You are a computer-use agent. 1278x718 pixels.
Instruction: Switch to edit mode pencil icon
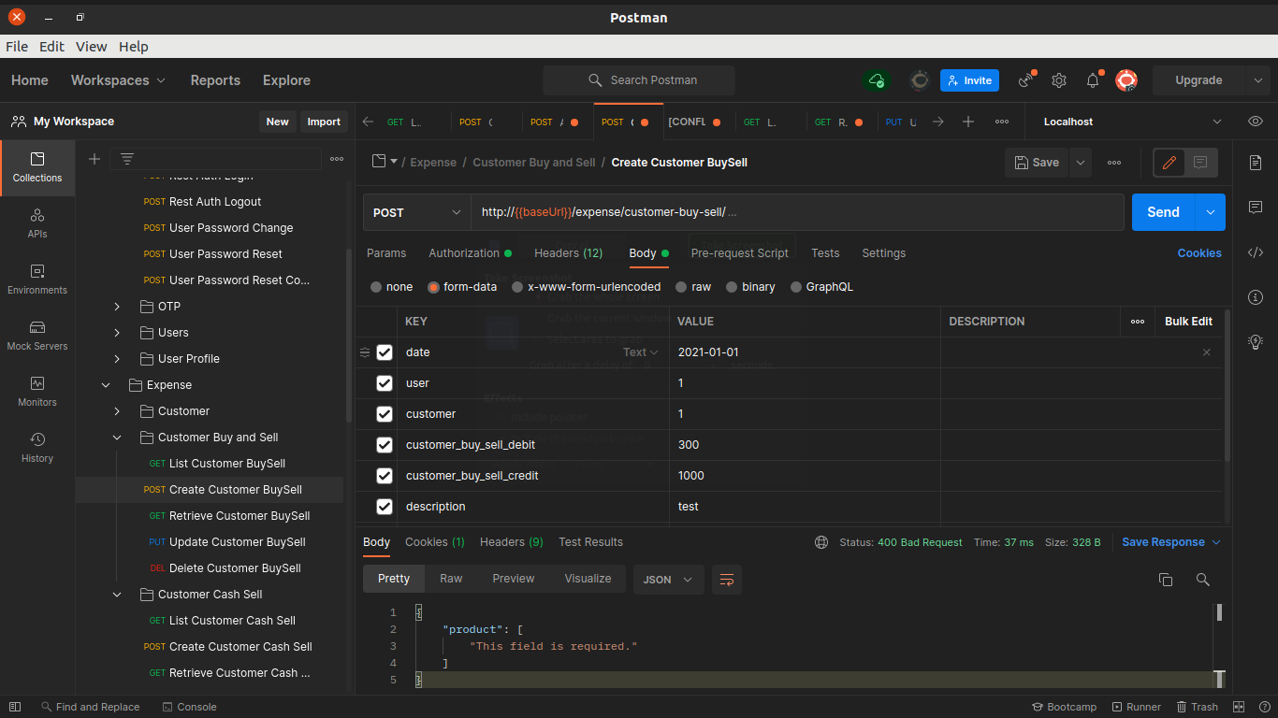[x=1169, y=163]
